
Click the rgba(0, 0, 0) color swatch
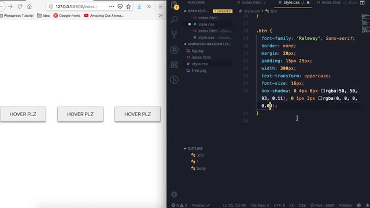tap(320, 98)
